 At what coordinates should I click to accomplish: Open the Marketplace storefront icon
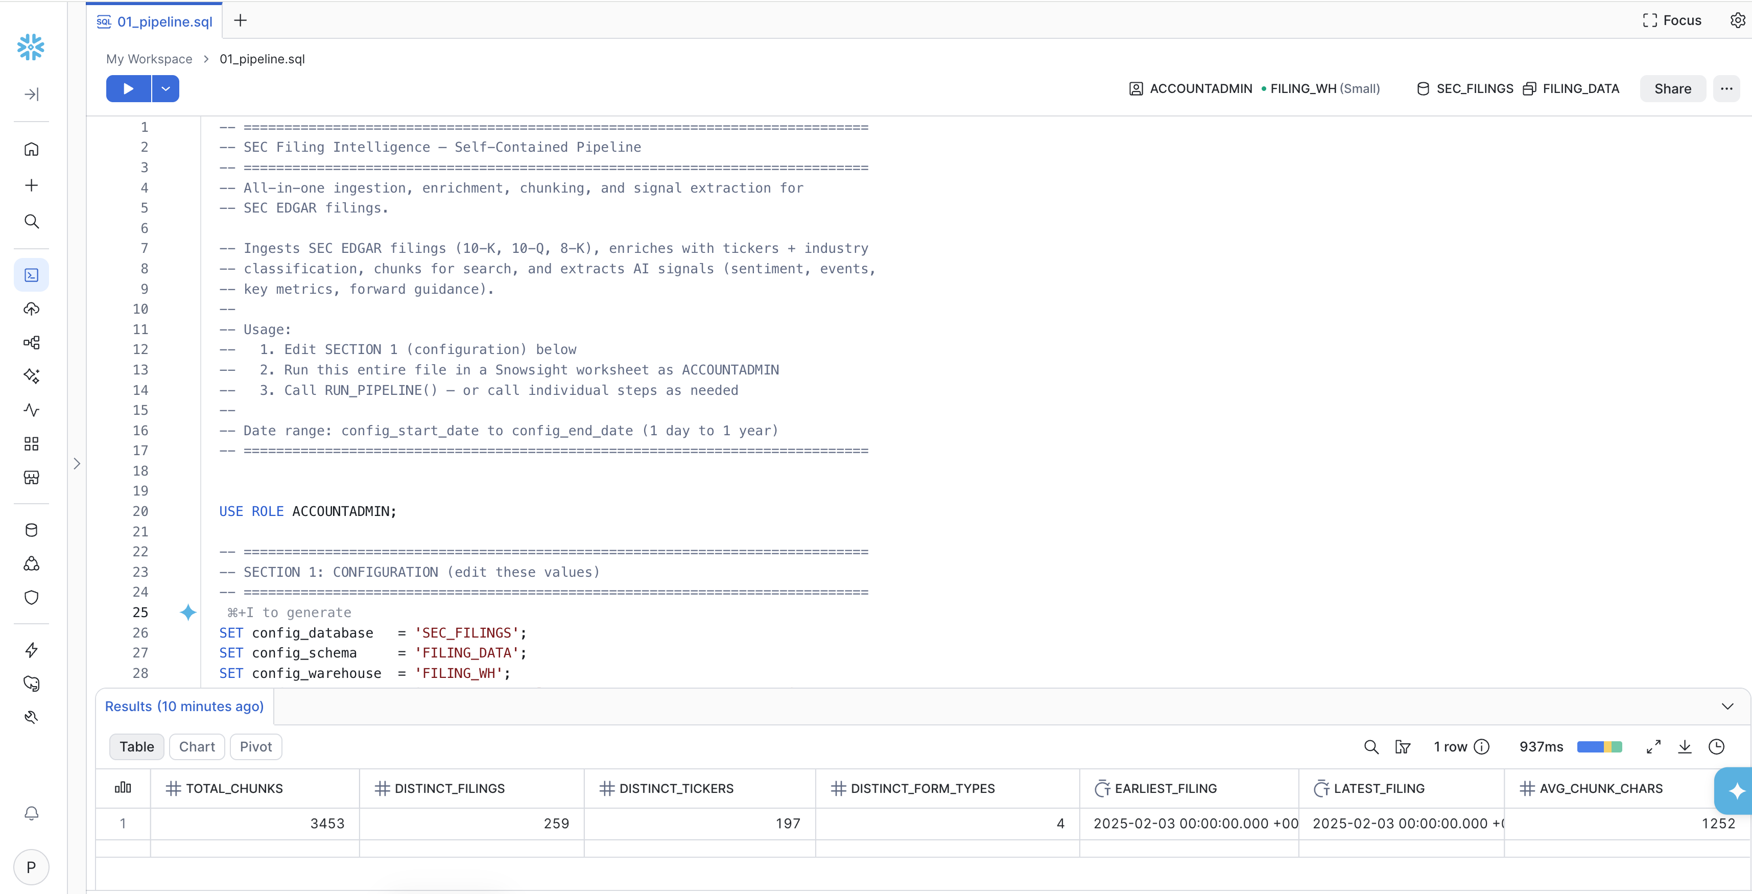click(x=31, y=478)
